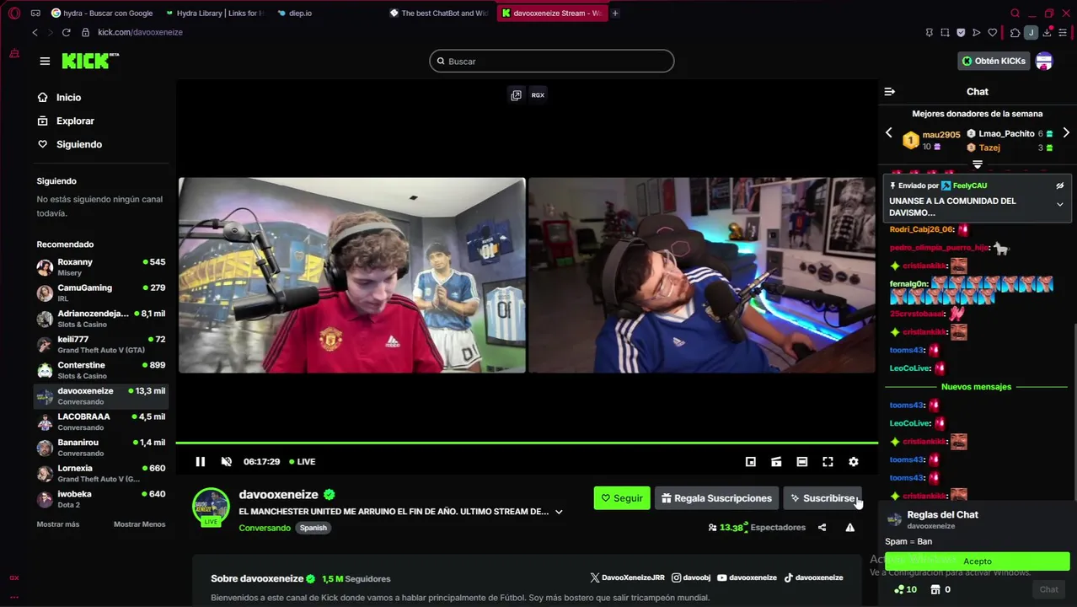Open the davooxeneize channel avatar

pyautogui.click(x=211, y=508)
